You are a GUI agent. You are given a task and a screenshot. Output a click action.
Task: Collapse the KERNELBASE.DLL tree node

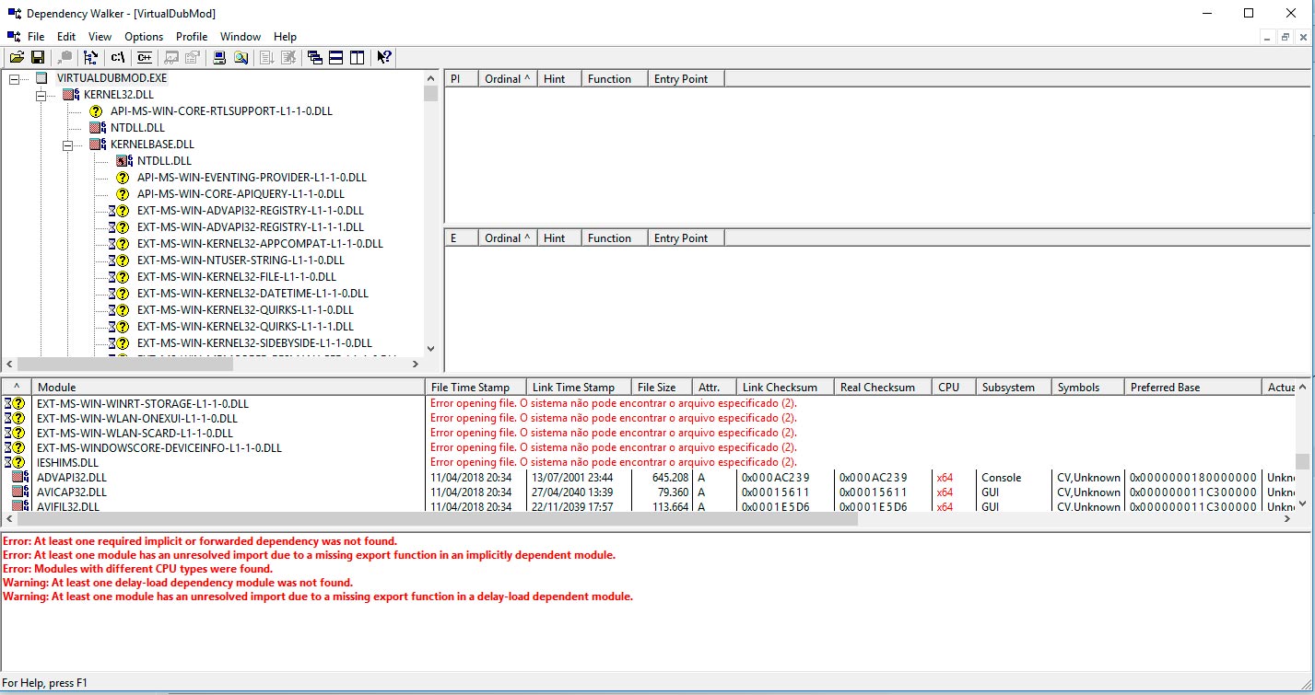[x=67, y=145]
